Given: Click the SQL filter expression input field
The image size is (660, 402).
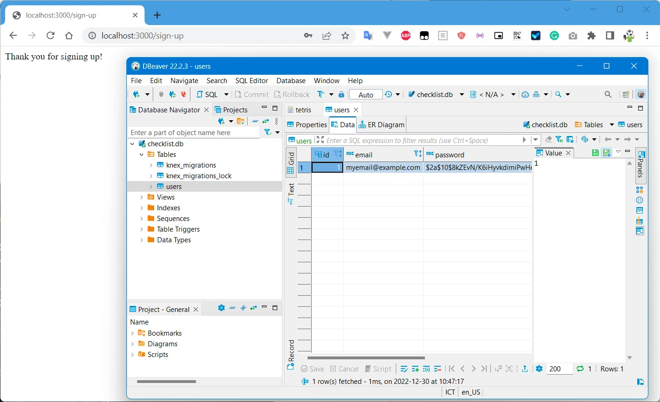Looking at the screenshot, I should click(423, 140).
